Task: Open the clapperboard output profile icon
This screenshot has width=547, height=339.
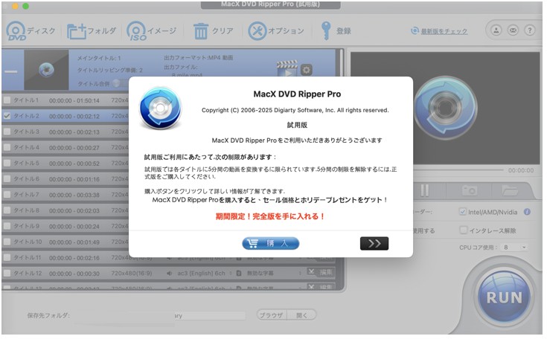Action: pyautogui.click(x=287, y=68)
